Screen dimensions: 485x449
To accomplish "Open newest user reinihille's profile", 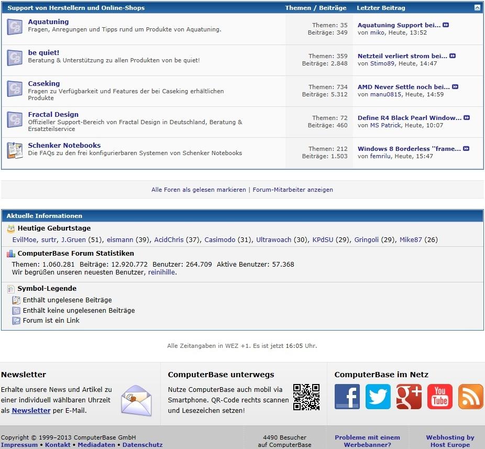I will coord(162,272).
